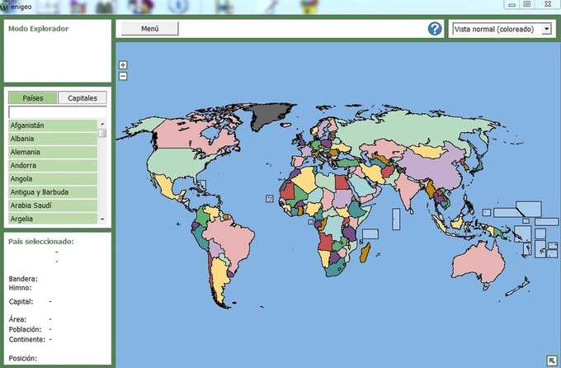Click Brazil on the map
This screenshot has width=561, height=368.
233,242
